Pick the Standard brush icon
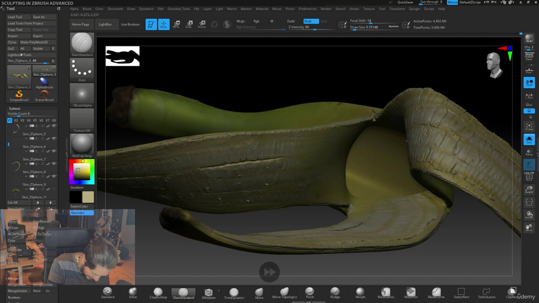The width and height of the screenshot is (539, 303). click(107, 293)
